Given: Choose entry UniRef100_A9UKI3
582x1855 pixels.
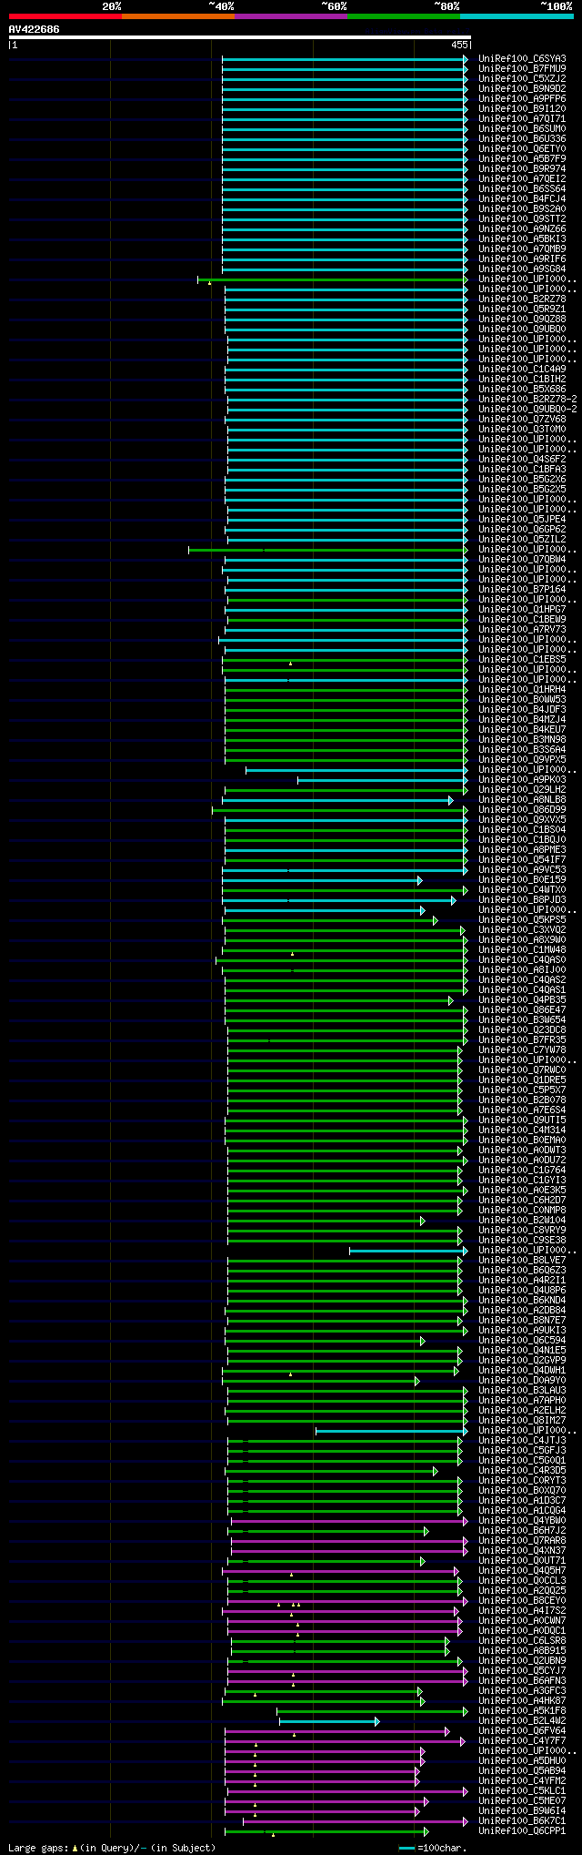Looking at the screenshot, I should click(522, 1331).
